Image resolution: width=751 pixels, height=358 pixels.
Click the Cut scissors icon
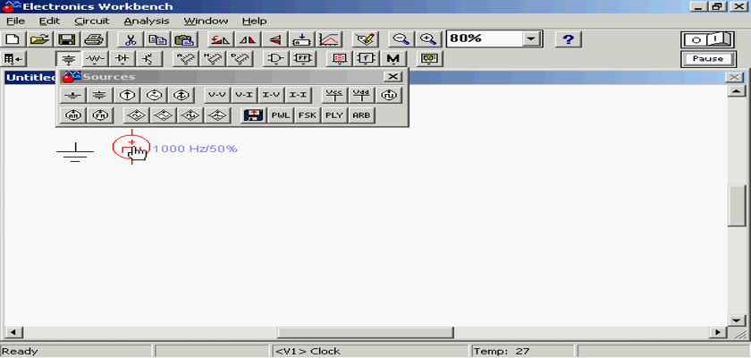click(x=131, y=39)
